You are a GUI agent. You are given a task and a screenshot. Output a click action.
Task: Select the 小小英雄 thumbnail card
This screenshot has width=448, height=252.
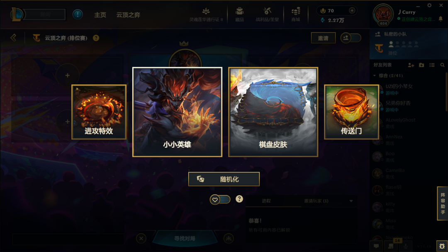(177, 112)
